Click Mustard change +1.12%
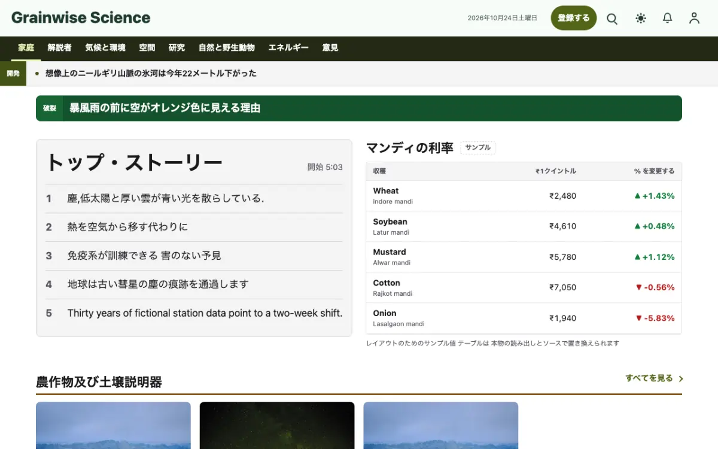Screen dimensions: 718x449 pos(654,257)
